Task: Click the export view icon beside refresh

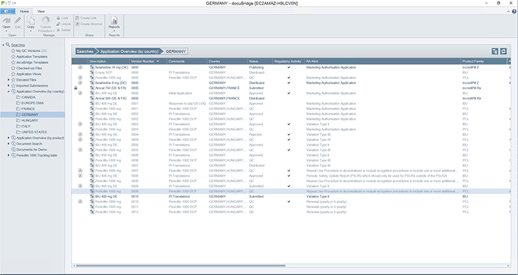Action: [x=495, y=52]
